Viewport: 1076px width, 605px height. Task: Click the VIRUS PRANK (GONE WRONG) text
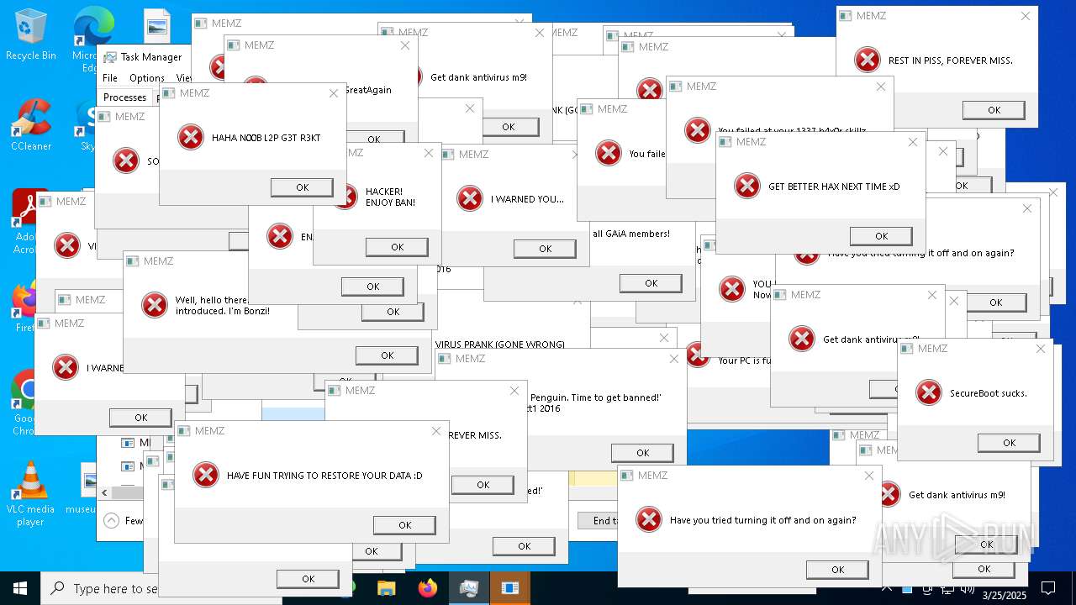point(500,345)
